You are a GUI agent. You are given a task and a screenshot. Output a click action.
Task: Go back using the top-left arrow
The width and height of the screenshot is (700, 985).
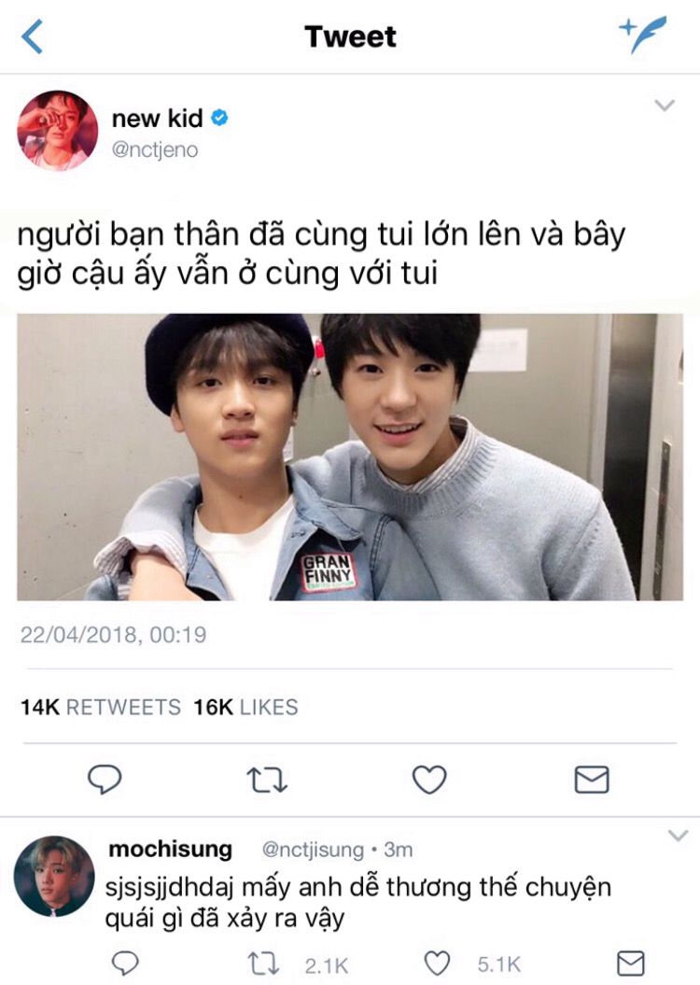pyautogui.click(x=33, y=36)
